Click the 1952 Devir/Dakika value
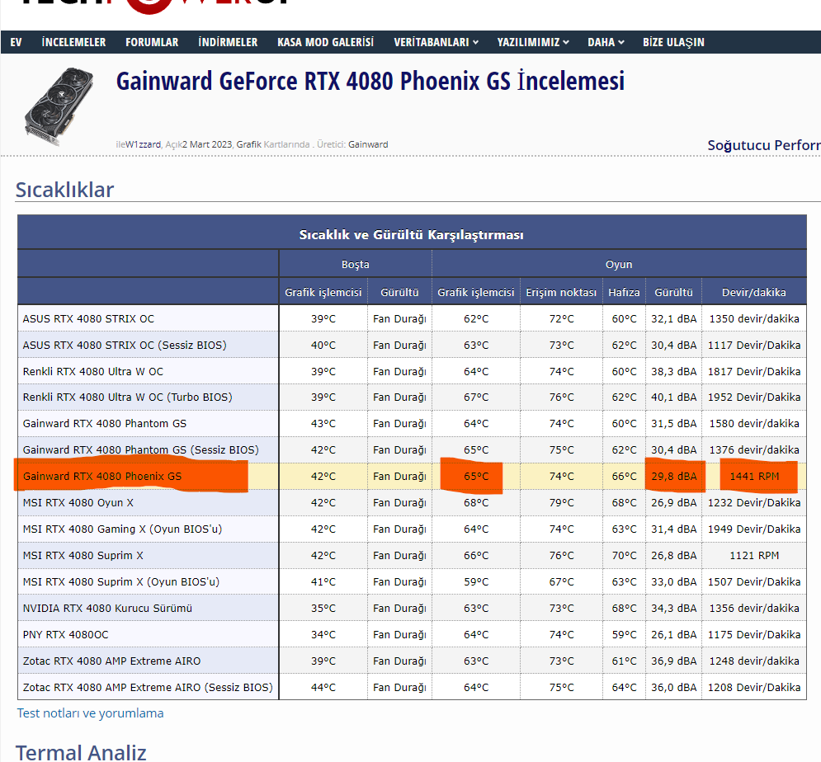Viewport: 821px width, 762px height. coord(754,397)
